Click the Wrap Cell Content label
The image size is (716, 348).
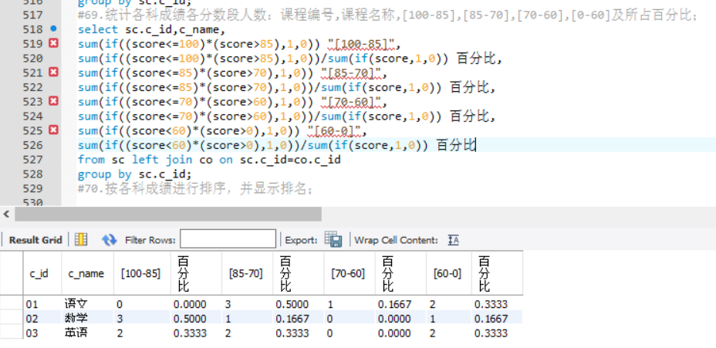coord(397,240)
